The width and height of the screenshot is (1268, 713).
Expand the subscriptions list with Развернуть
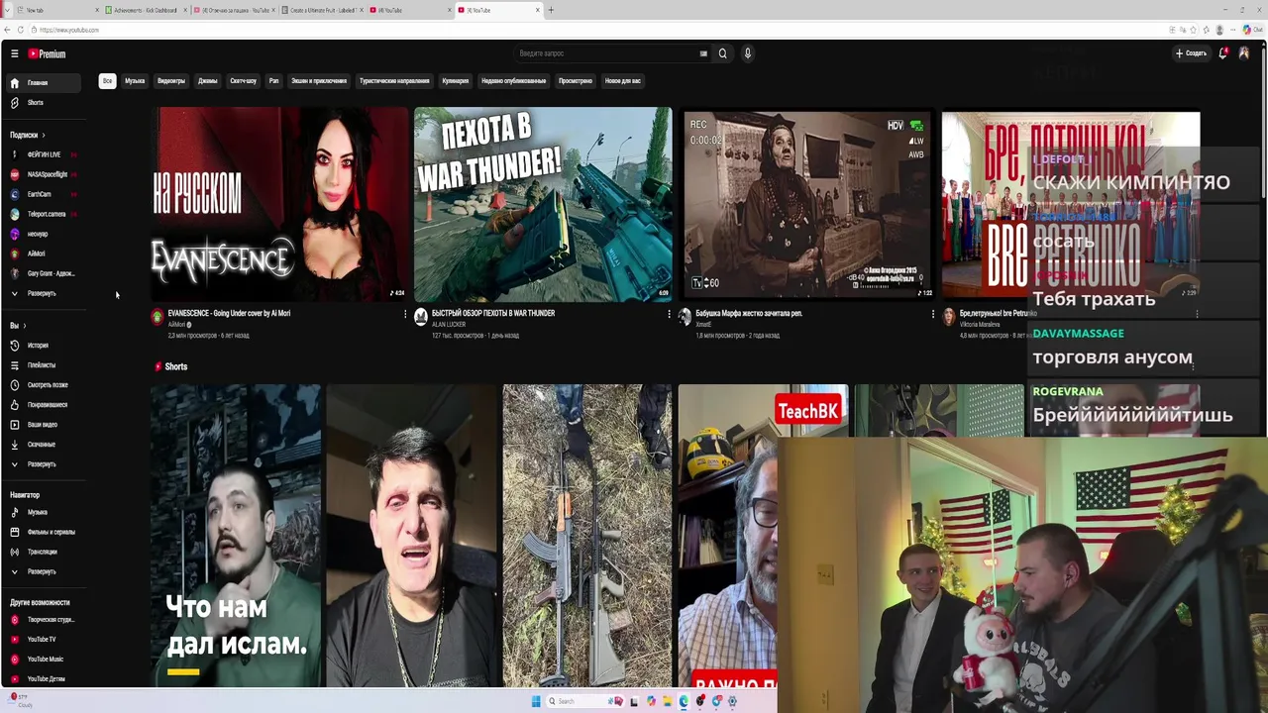click(x=44, y=294)
